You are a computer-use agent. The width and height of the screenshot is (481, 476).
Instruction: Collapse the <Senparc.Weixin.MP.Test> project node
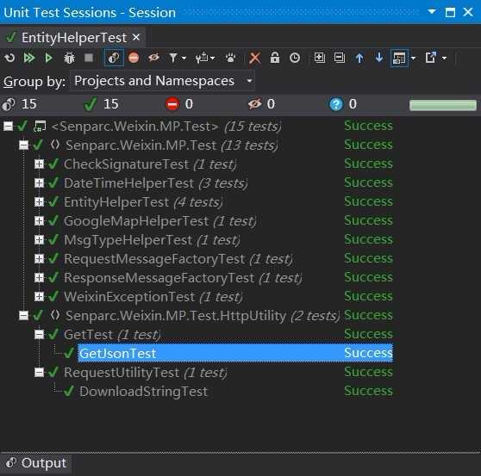(9, 126)
